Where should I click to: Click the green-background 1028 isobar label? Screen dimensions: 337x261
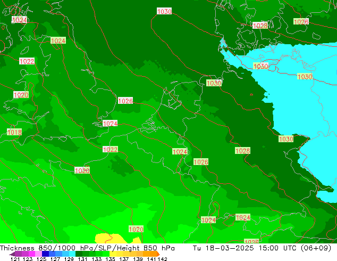click(242, 151)
